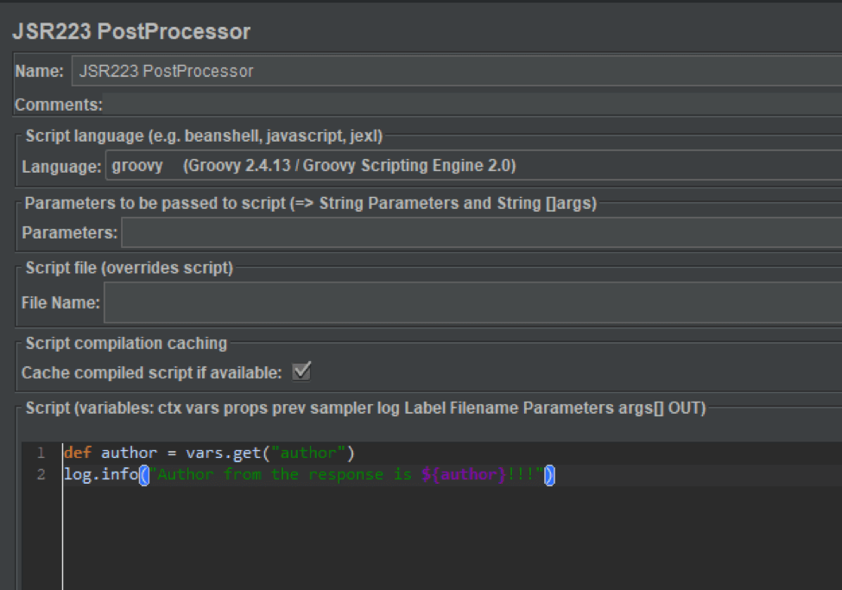Click highlighted closing parenthesis on line 2

click(549, 474)
